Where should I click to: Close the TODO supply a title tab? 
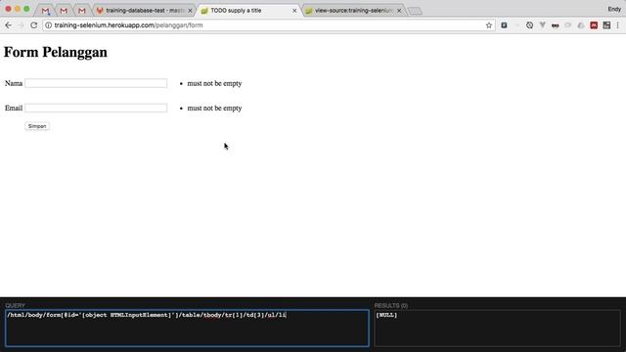pyautogui.click(x=294, y=11)
